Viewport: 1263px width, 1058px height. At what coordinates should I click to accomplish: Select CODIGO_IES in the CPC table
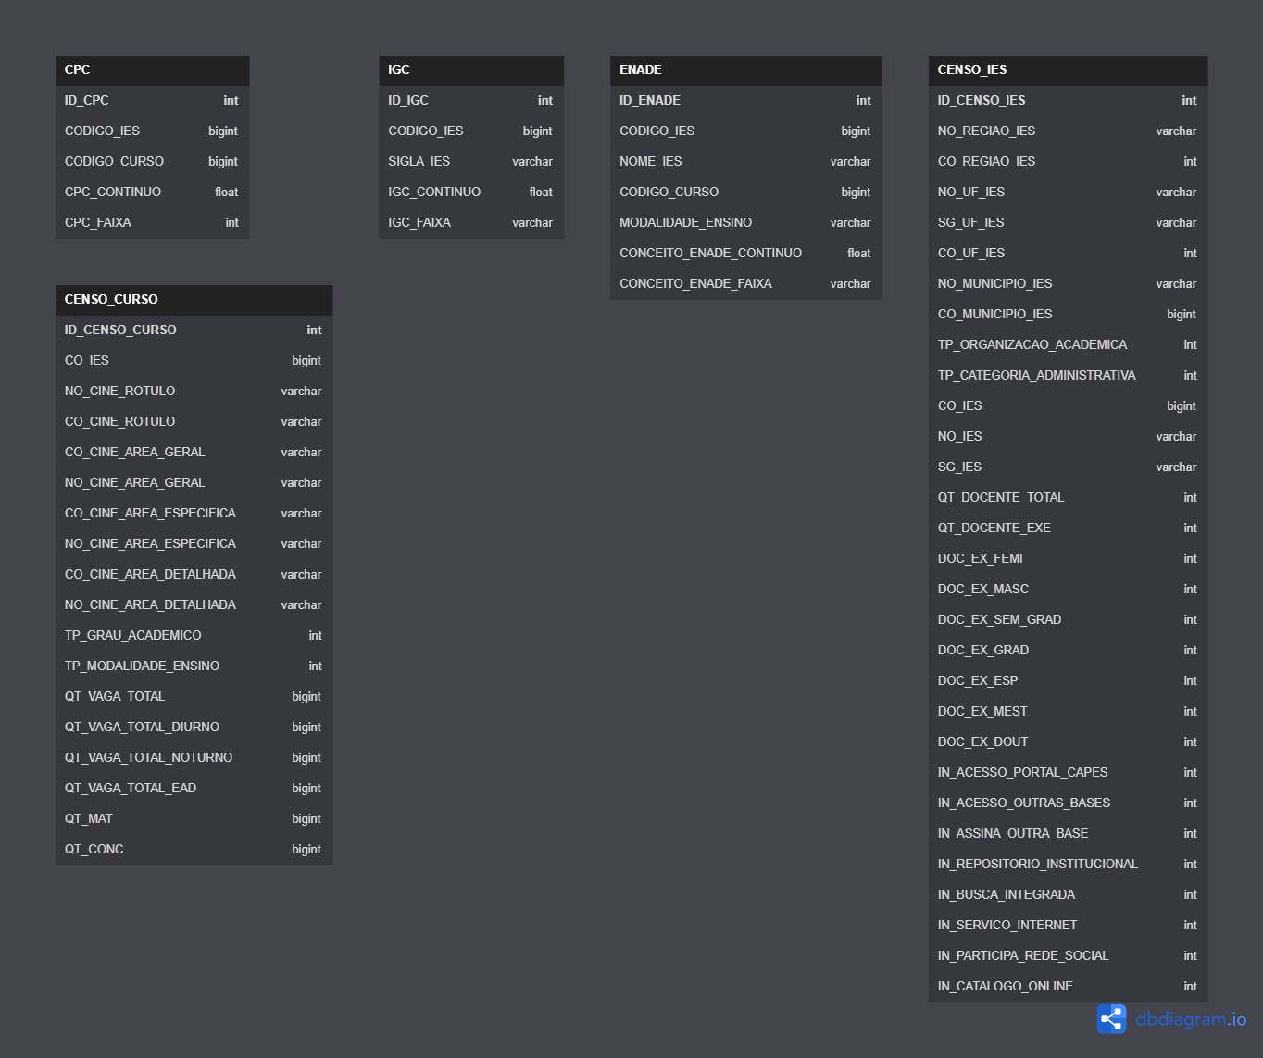(152, 131)
